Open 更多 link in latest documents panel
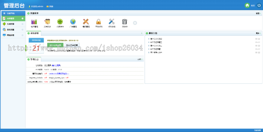The height and width of the screenshot is (132, 263). (x=258, y=33)
